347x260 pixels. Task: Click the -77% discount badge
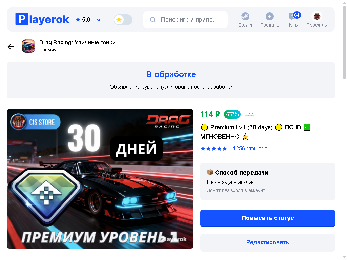(232, 114)
